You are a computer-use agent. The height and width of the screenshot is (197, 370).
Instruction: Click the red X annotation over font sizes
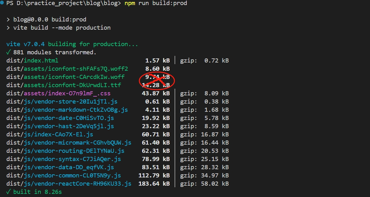pyautogui.click(x=157, y=81)
